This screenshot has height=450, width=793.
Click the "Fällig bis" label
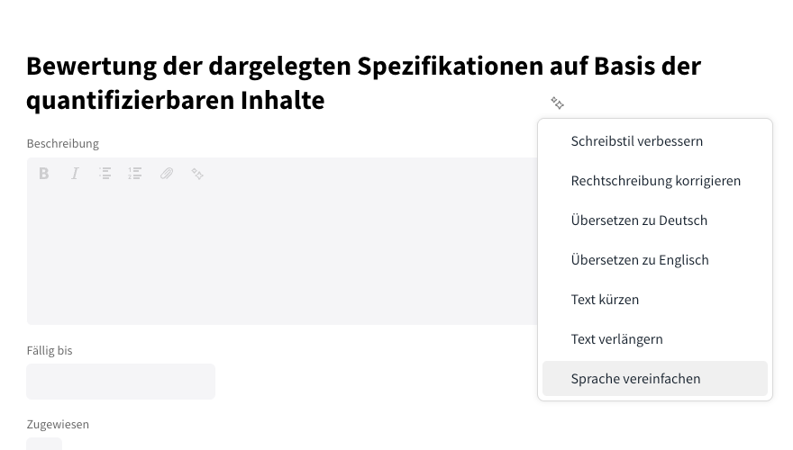click(x=50, y=351)
